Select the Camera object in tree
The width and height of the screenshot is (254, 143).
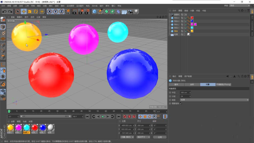[177, 14]
